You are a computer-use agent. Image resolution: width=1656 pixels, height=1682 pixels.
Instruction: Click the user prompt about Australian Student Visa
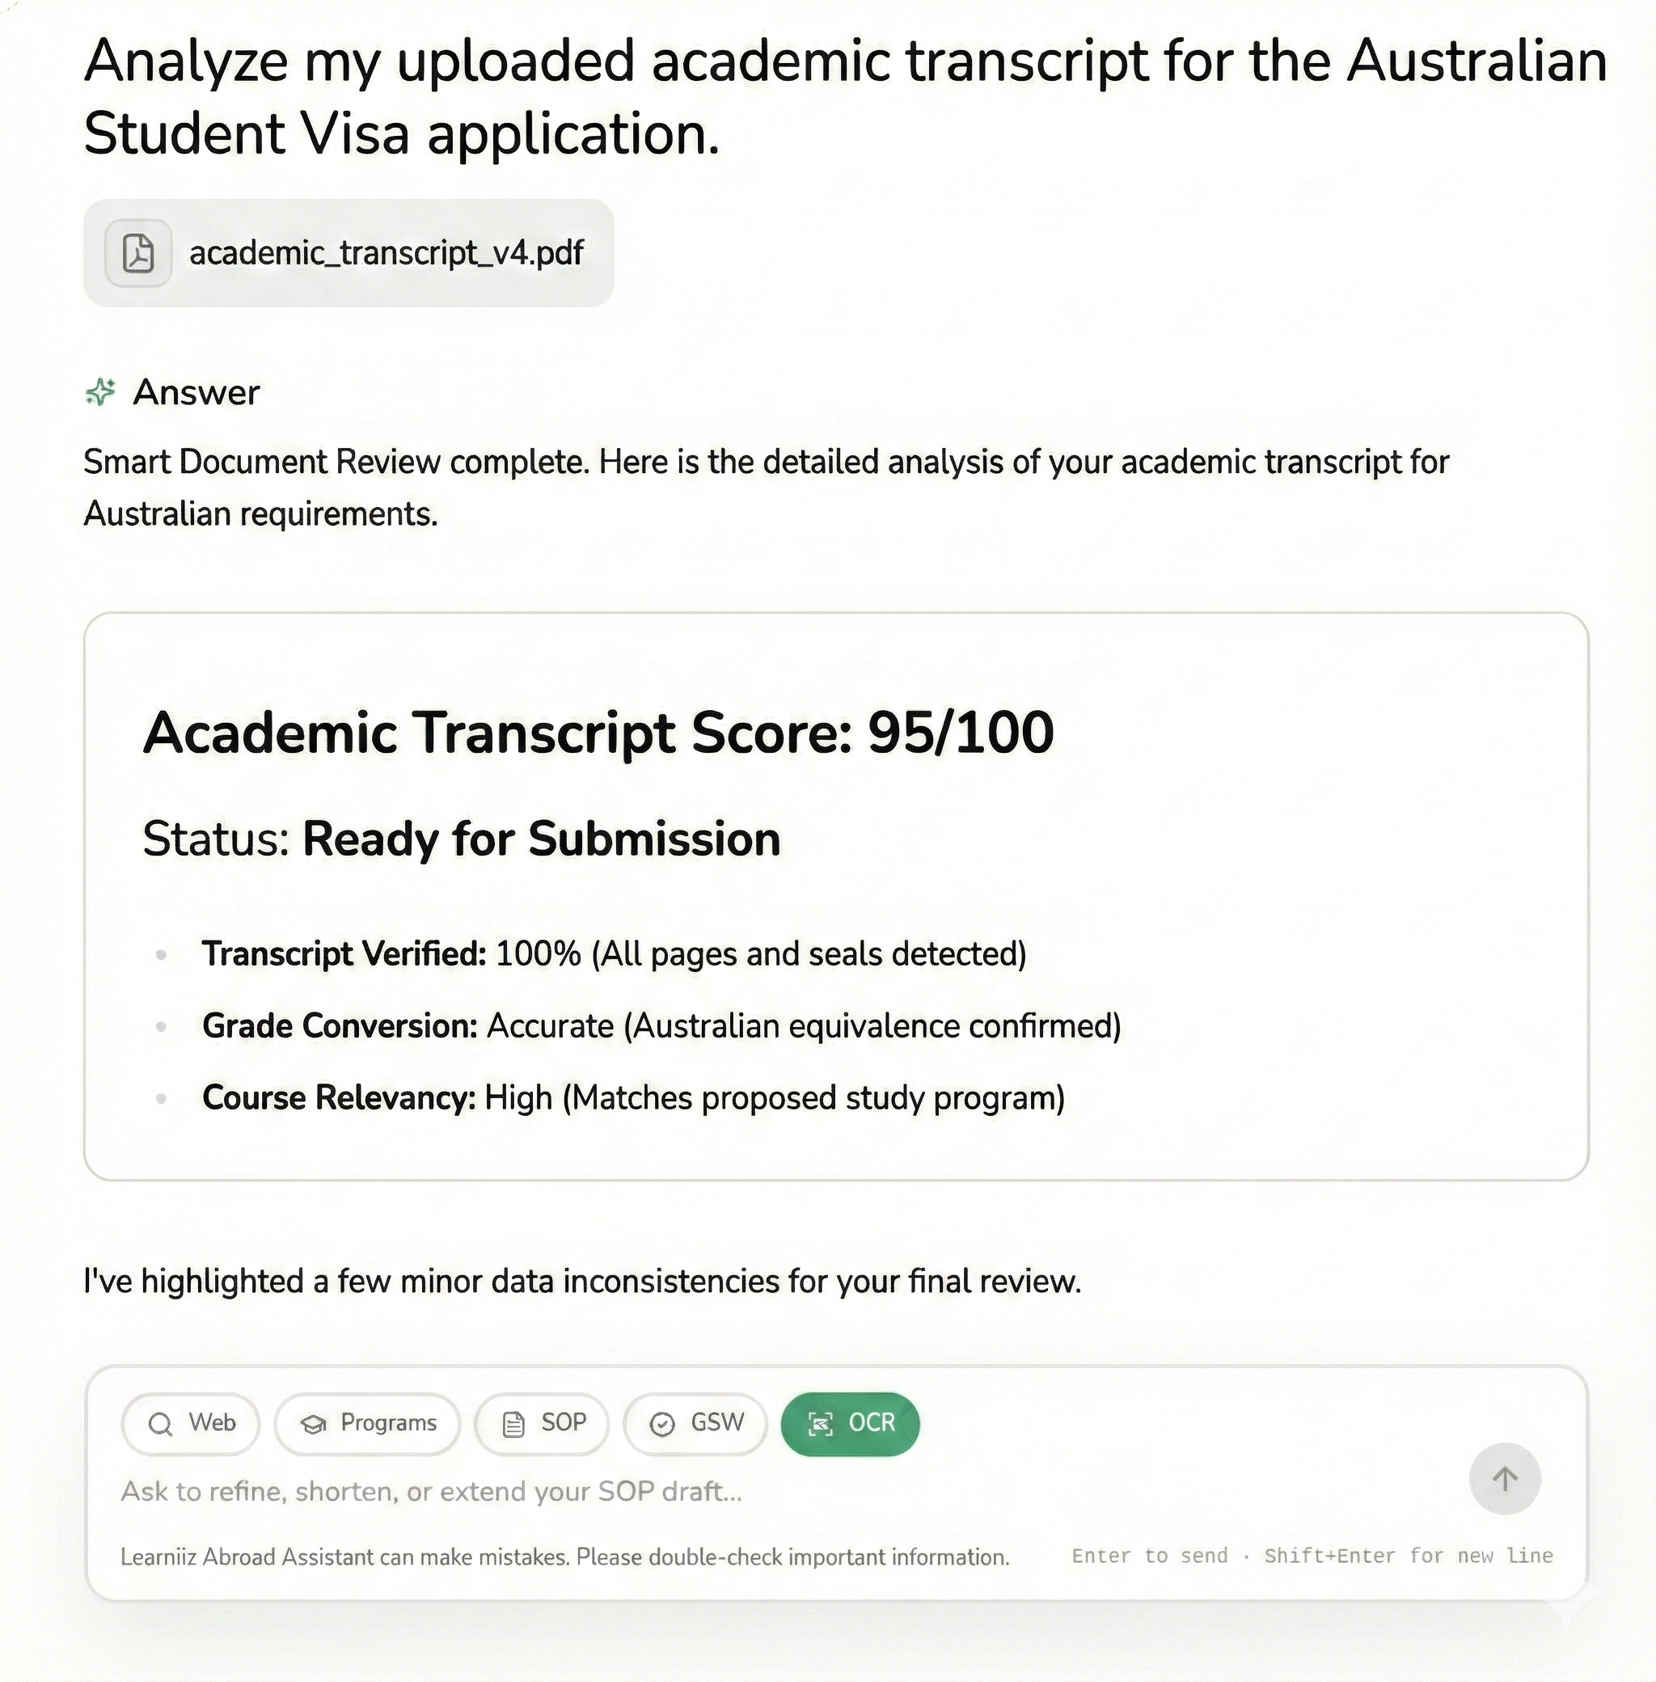point(843,96)
